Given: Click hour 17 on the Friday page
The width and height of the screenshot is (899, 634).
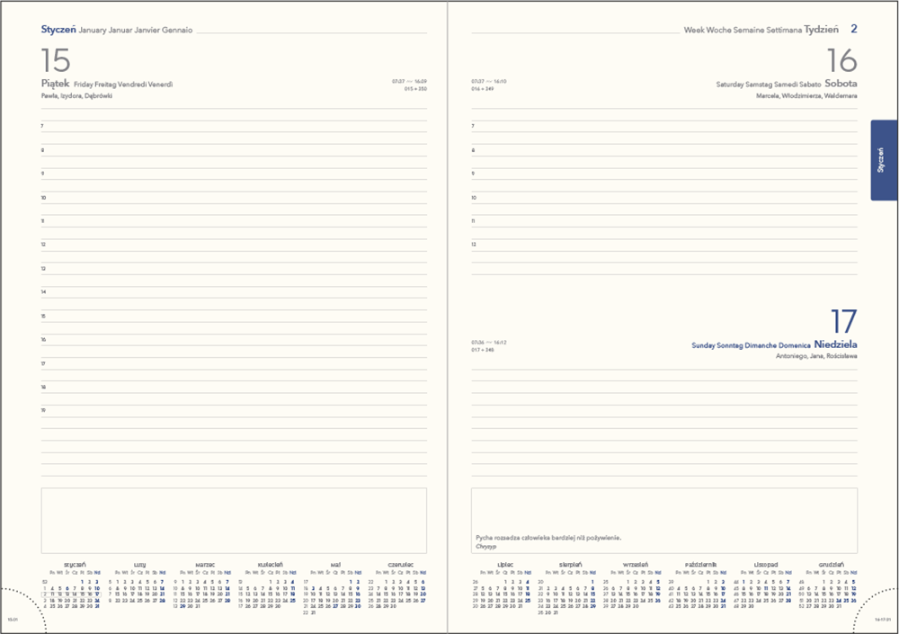Looking at the screenshot, I should click(x=43, y=363).
